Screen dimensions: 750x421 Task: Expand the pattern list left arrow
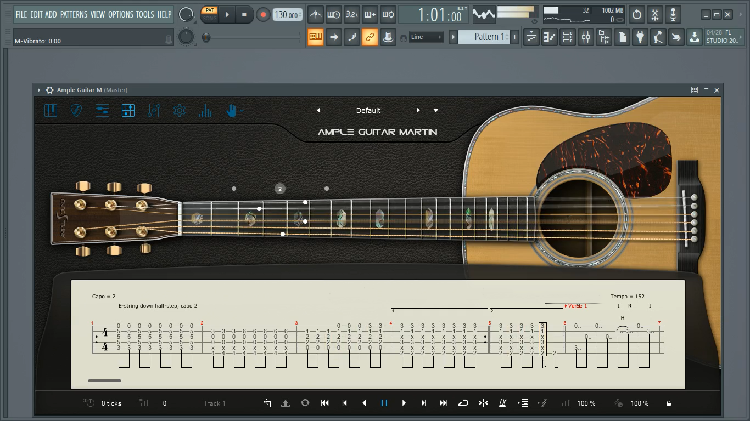pyautogui.click(x=453, y=37)
